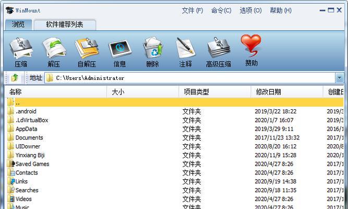Image resolution: width=348 pixels, height=209 pixels.
Task: Maximize the WinMount window
Action: tap(331, 10)
